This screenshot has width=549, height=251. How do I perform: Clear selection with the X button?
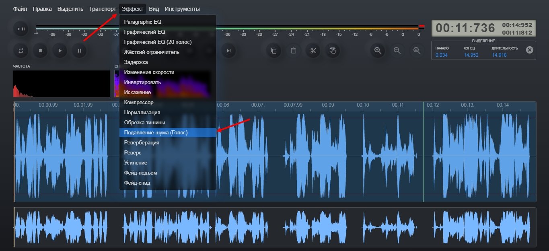pyautogui.click(x=530, y=50)
